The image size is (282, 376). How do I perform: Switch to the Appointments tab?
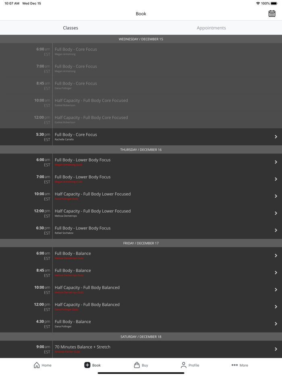(211, 28)
